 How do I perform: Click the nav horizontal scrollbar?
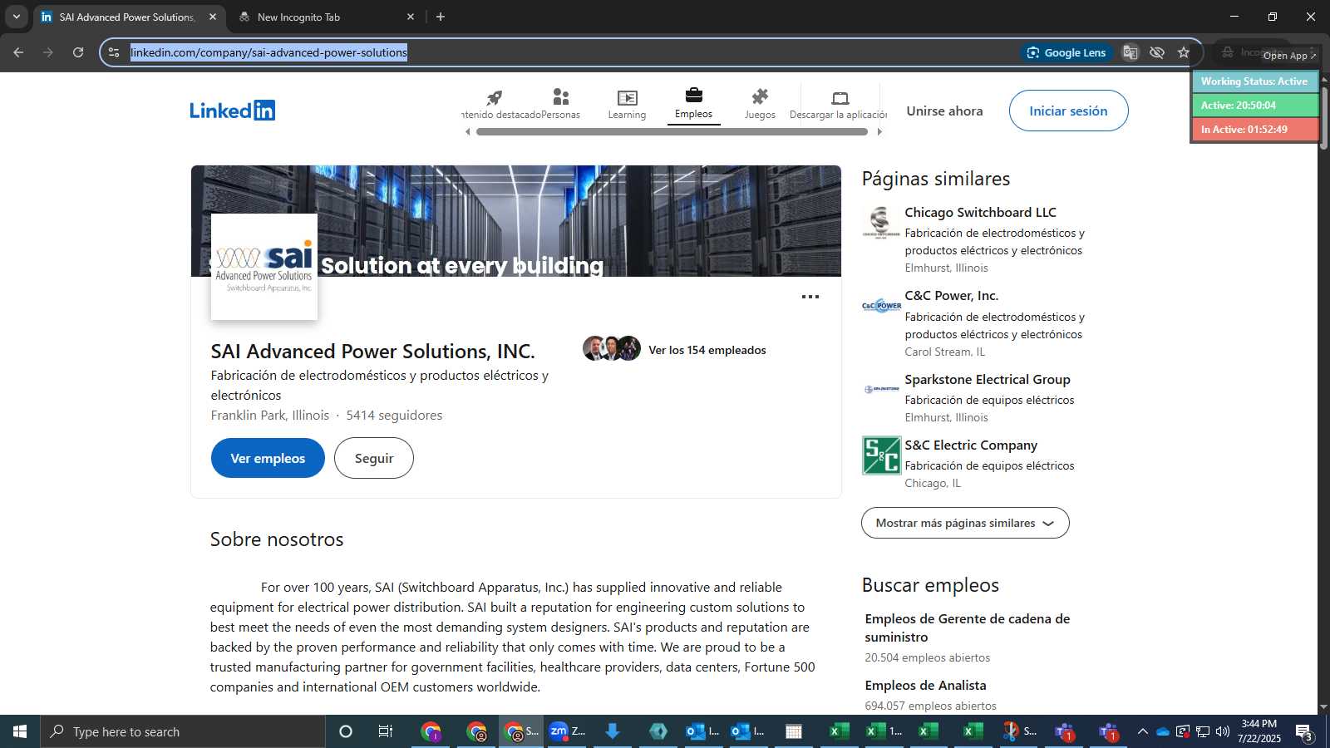tap(672, 131)
